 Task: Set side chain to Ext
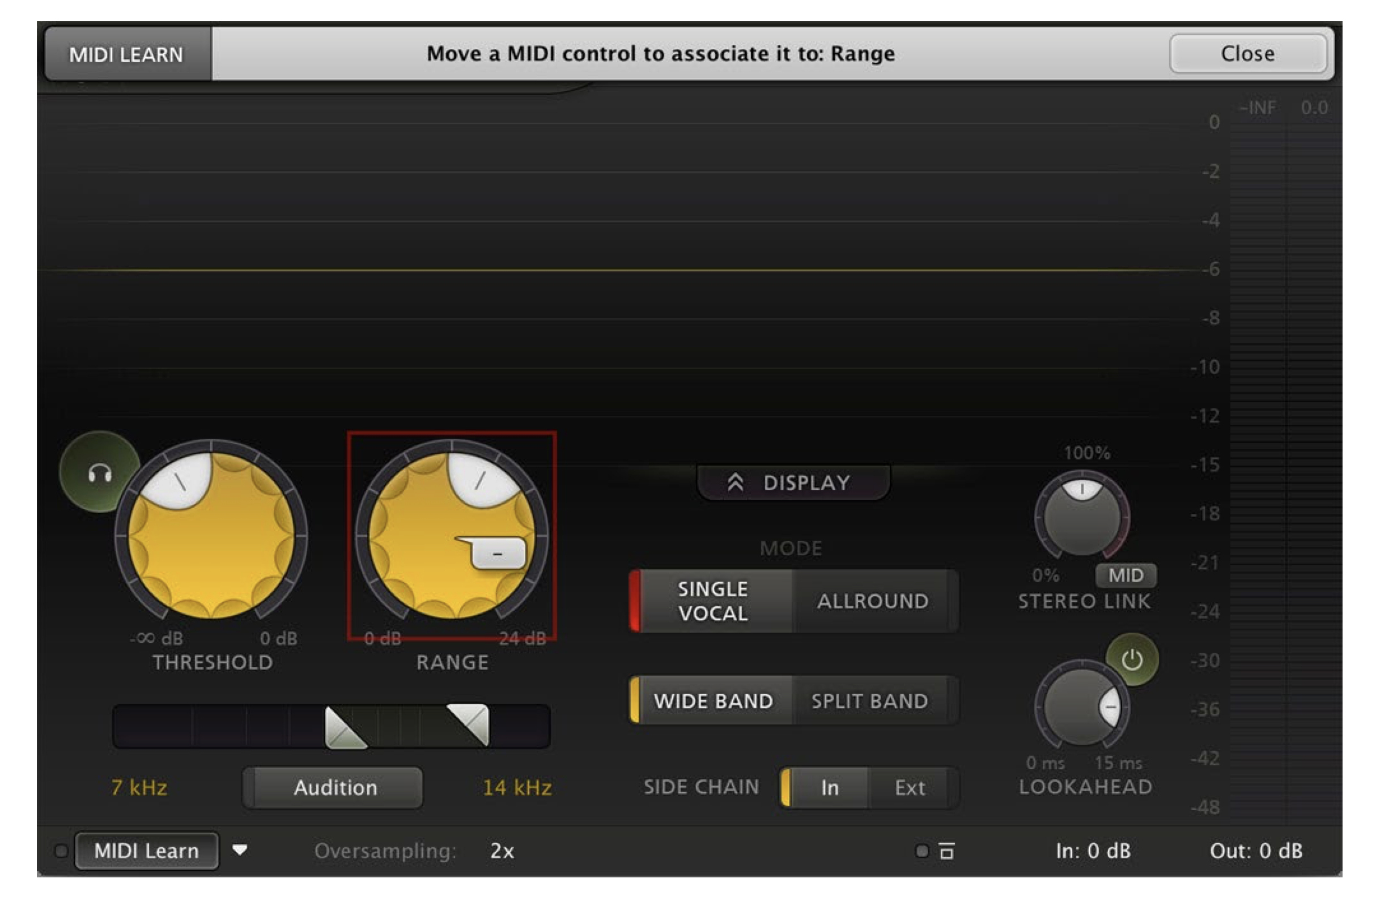[x=910, y=787]
